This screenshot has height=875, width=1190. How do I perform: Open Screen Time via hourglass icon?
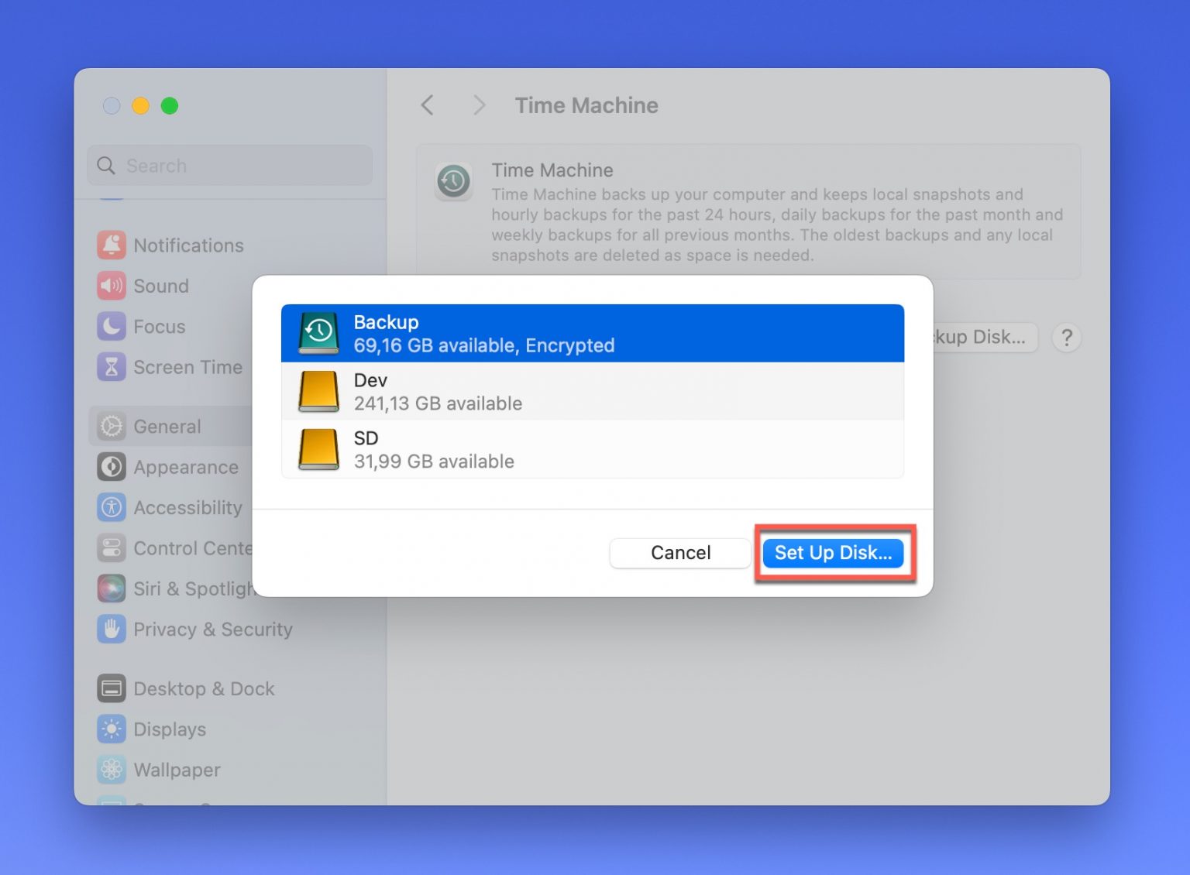tap(112, 366)
